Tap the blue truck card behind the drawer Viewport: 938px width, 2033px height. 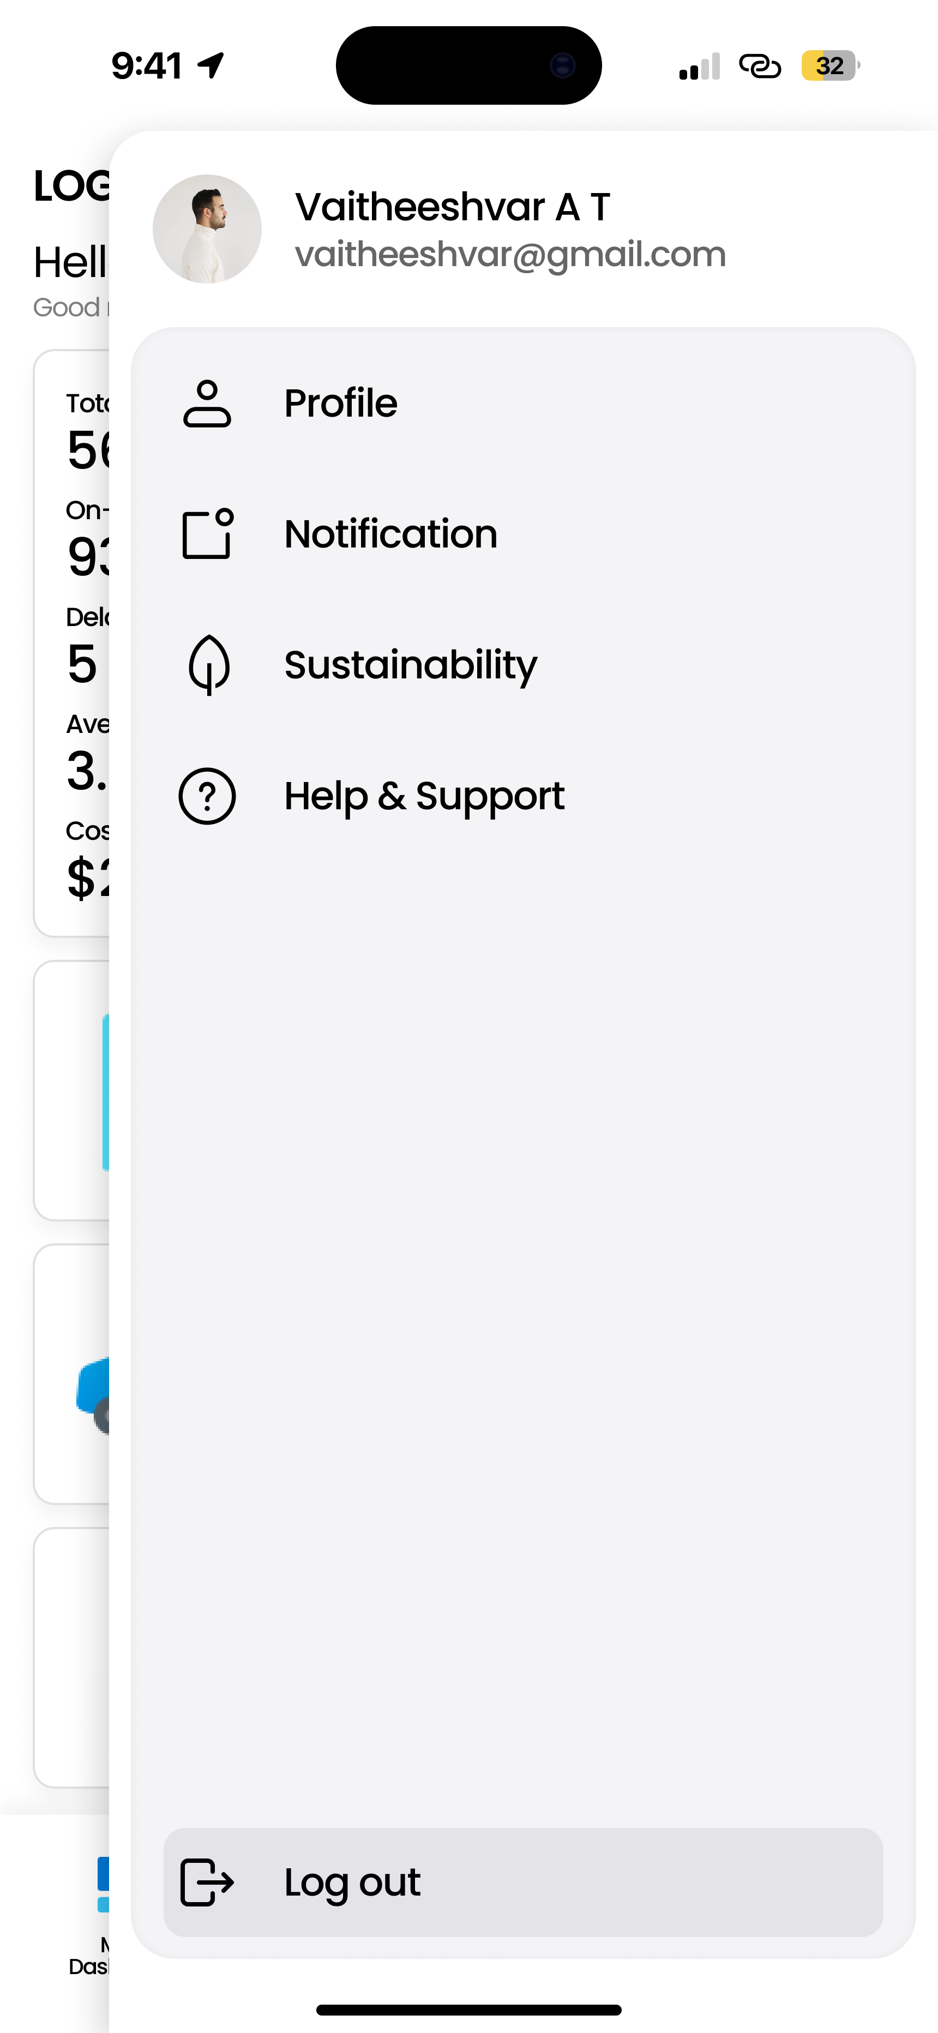[x=72, y=1374]
